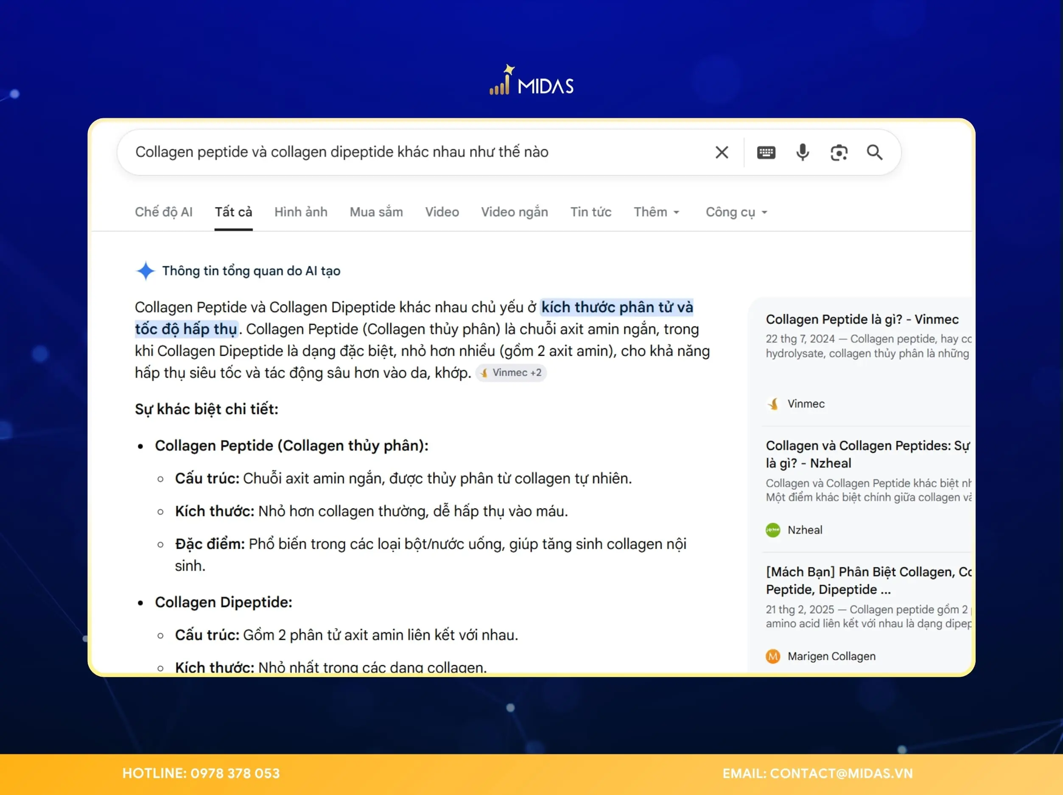Open the Vinmec +2 sources chip

click(511, 373)
